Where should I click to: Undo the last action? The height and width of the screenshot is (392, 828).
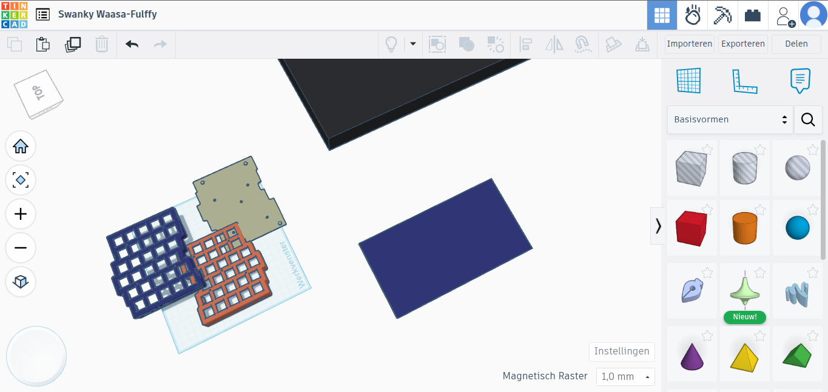pos(132,44)
